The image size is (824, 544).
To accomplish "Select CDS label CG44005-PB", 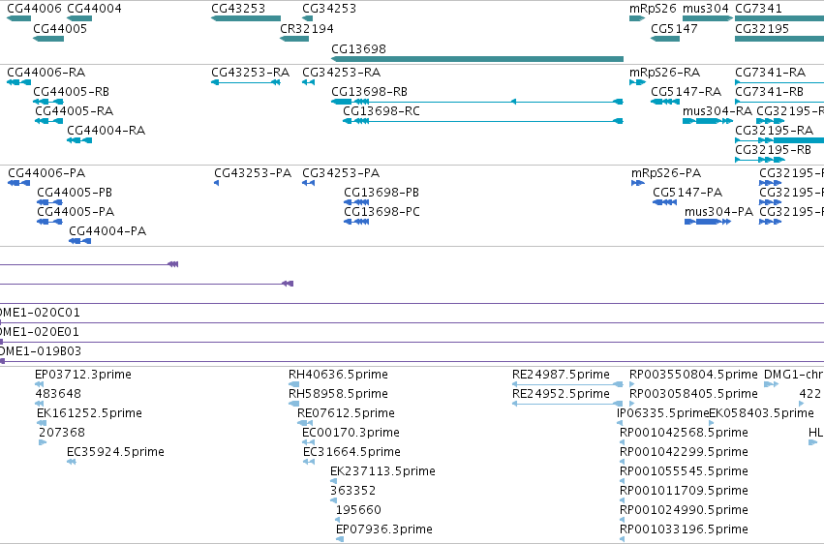I will [x=75, y=193].
